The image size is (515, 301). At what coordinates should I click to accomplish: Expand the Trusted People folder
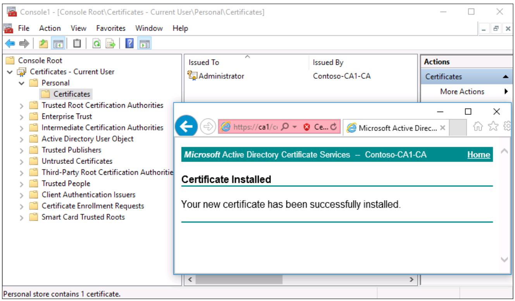point(22,184)
